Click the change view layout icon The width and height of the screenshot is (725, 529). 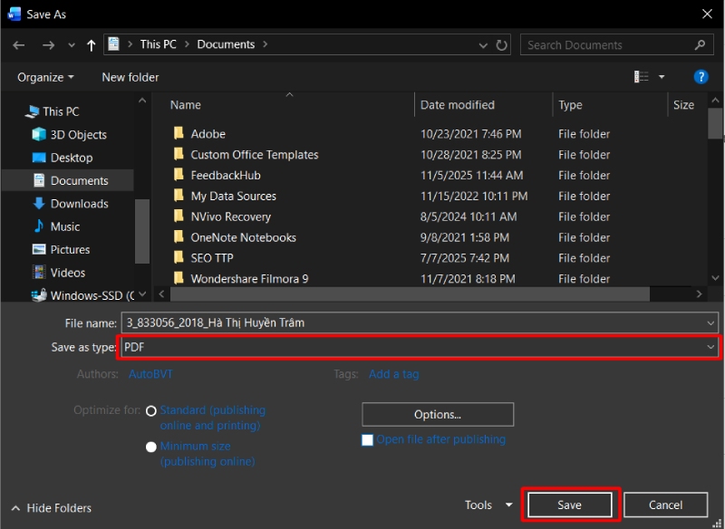click(642, 77)
